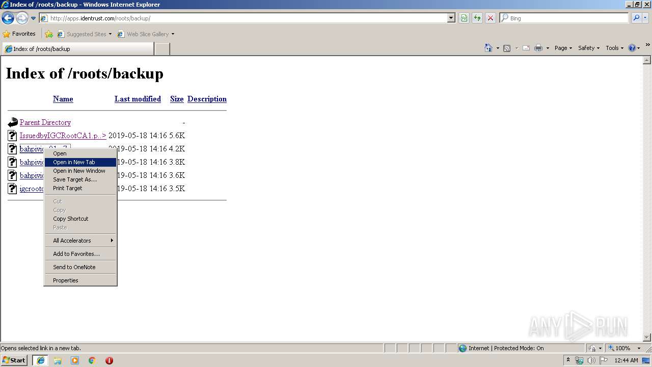The image size is (652, 367).
Task: Click the vertical scrollbar up arrow
Action: [x=647, y=60]
